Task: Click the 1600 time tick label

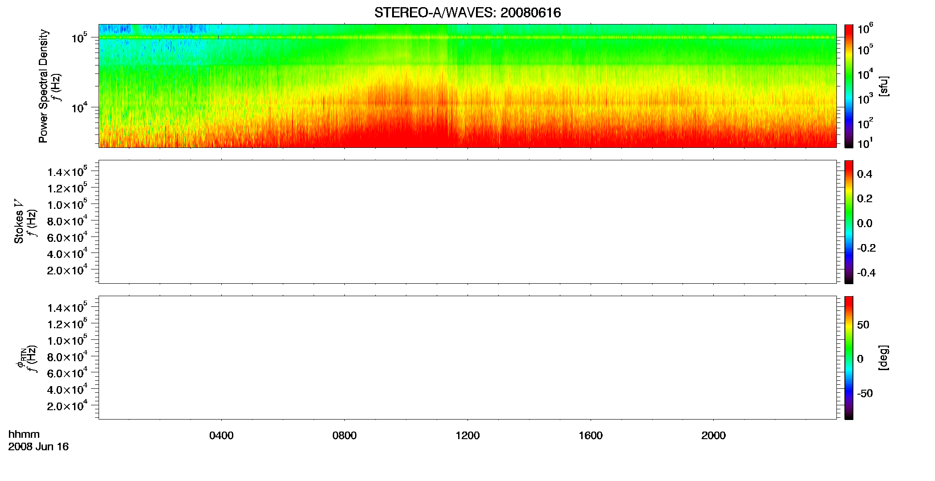Action: (x=591, y=436)
